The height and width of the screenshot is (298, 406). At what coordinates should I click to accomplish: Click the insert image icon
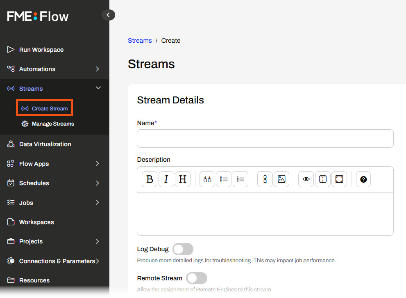click(281, 179)
